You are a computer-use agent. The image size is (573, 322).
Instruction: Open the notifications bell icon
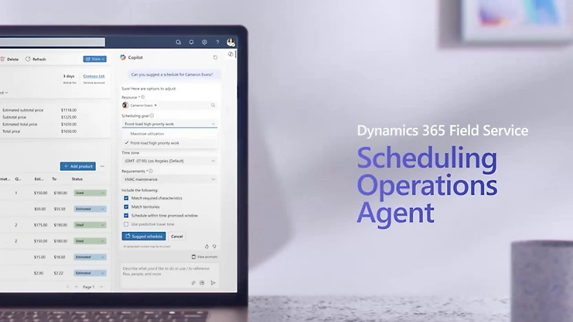(x=191, y=42)
